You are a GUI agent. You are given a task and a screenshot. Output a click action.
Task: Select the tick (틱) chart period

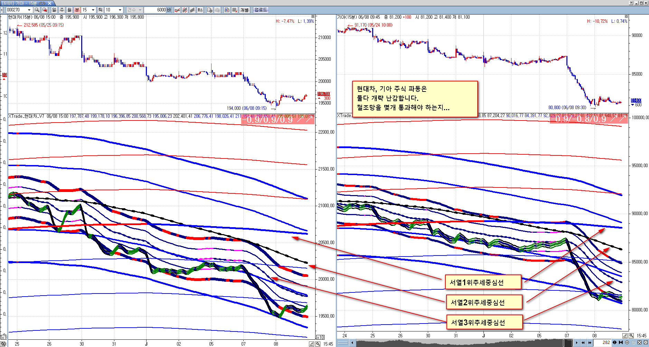pyautogui.click(x=100, y=10)
